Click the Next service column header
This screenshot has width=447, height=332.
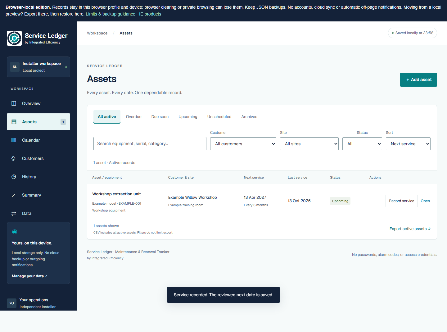(254, 178)
